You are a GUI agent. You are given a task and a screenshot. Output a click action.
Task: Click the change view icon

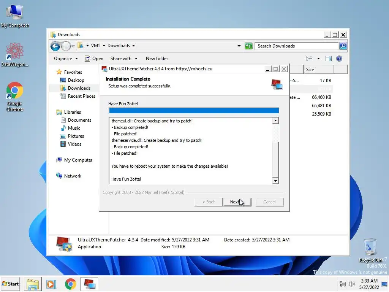(309, 59)
